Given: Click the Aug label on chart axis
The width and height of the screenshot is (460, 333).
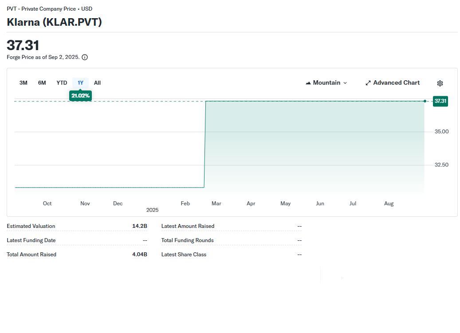Looking at the screenshot, I should click(x=389, y=204).
